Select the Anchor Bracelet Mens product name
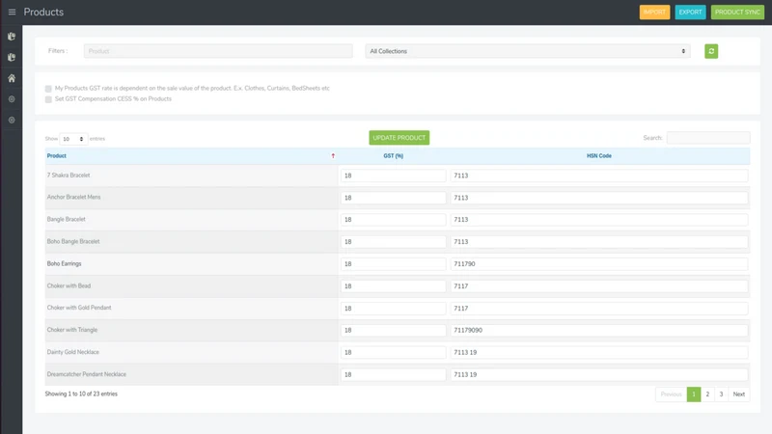The height and width of the screenshot is (434, 772). tap(74, 197)
